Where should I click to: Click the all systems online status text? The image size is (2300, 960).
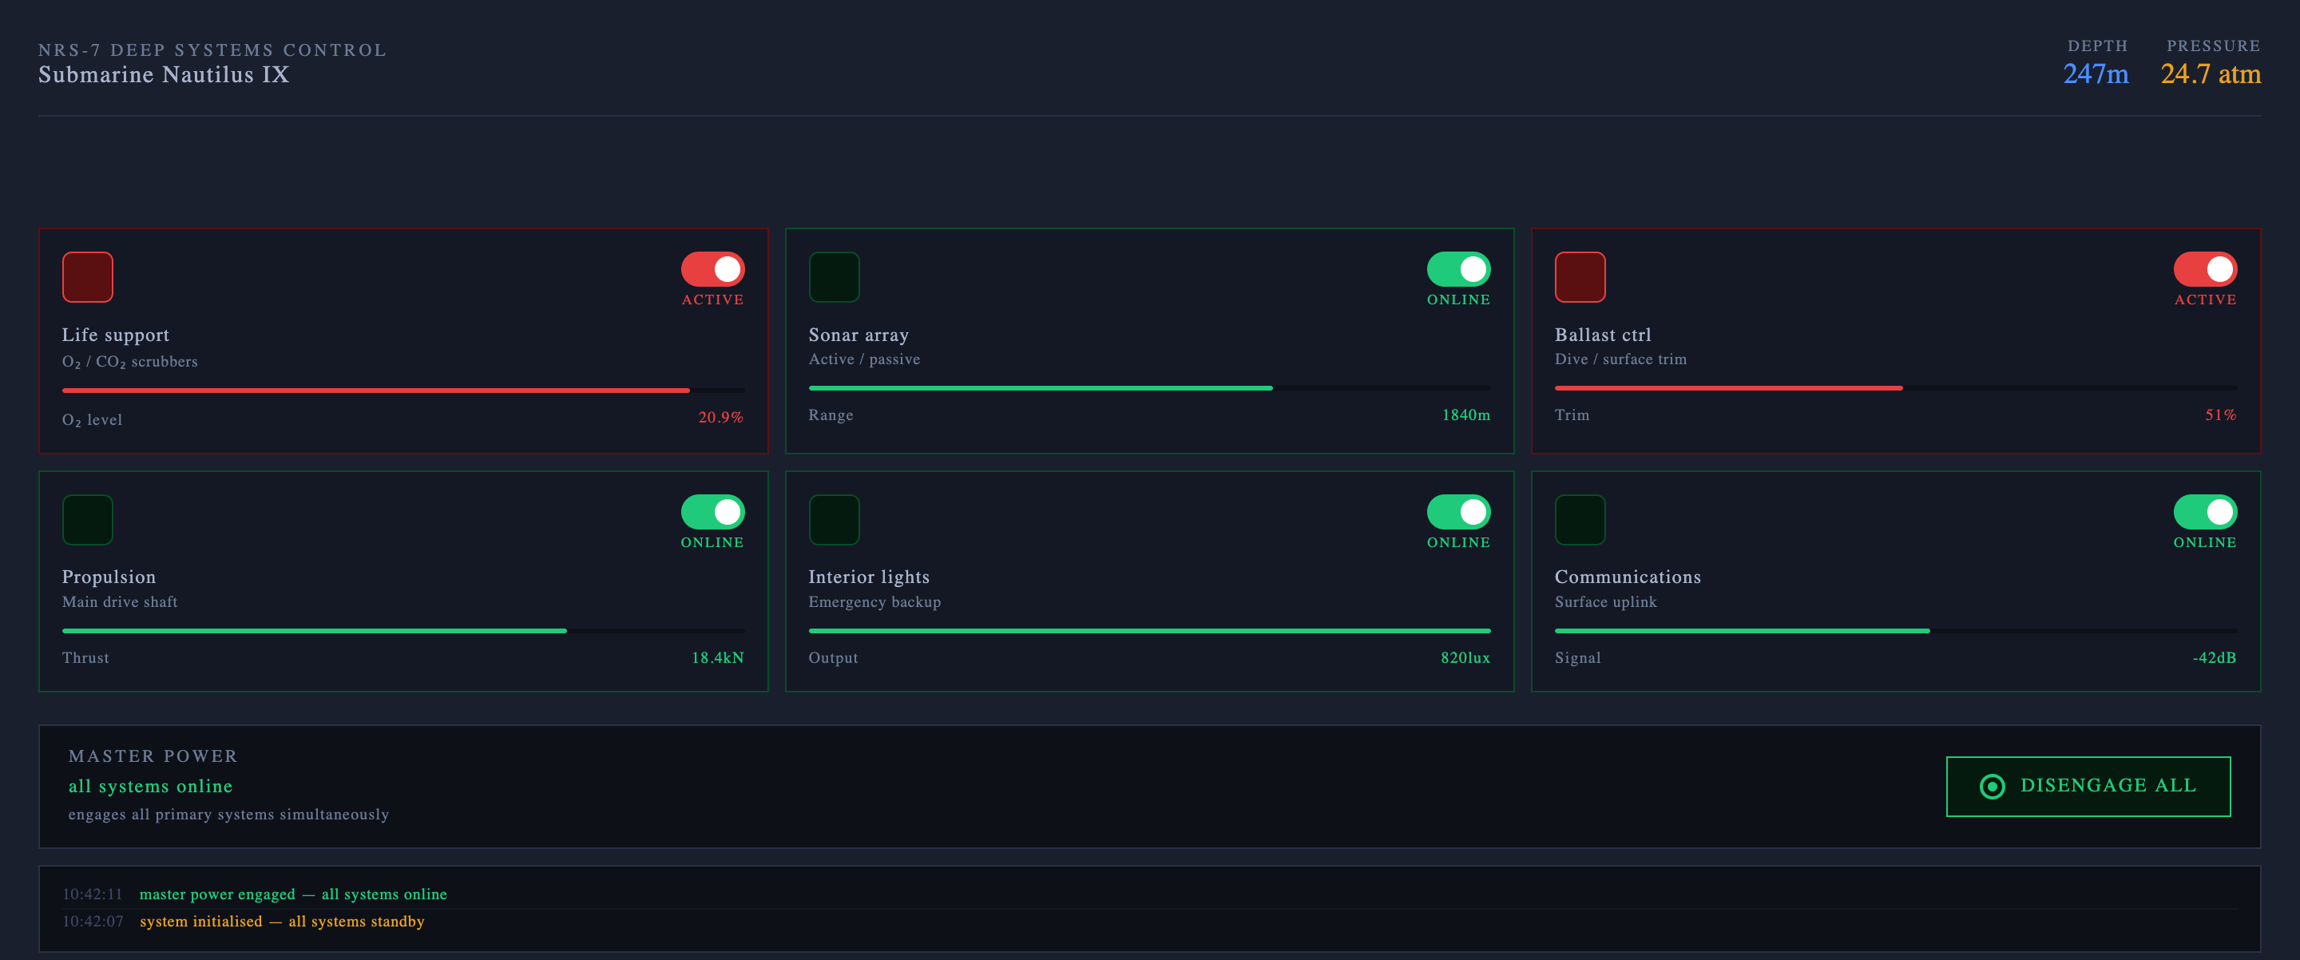(150, 786)
